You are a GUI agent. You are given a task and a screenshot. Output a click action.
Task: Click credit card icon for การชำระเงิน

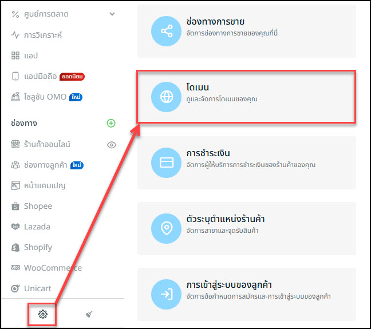coord(167,162)
